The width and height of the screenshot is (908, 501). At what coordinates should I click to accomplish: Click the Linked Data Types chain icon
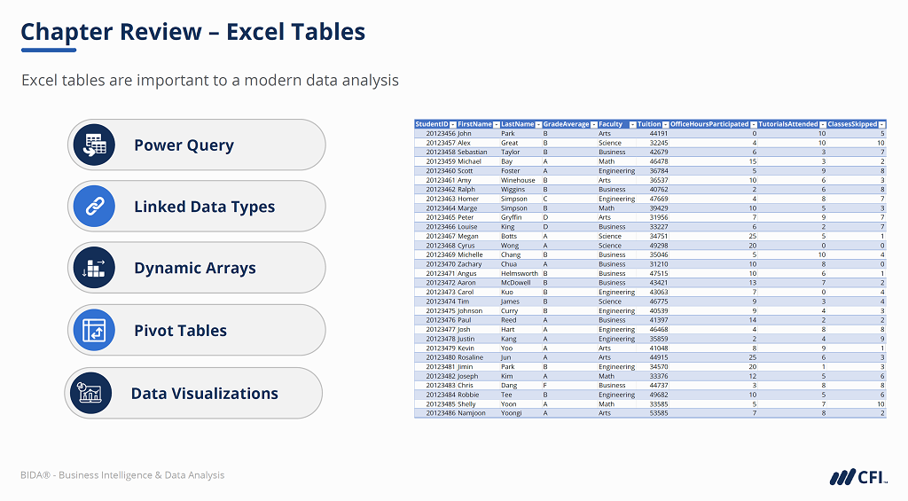[94, 207]
